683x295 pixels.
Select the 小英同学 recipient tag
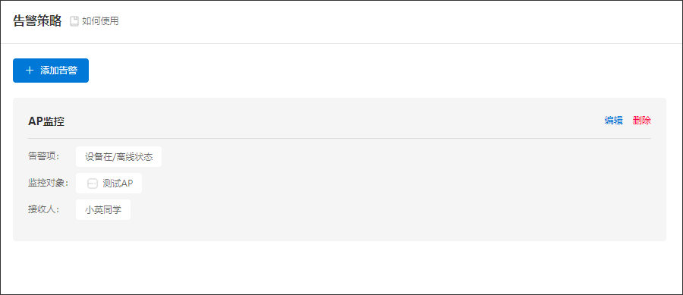tap(102, 210)
